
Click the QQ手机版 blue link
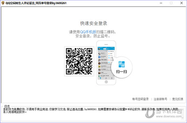[x=88, y=32]
